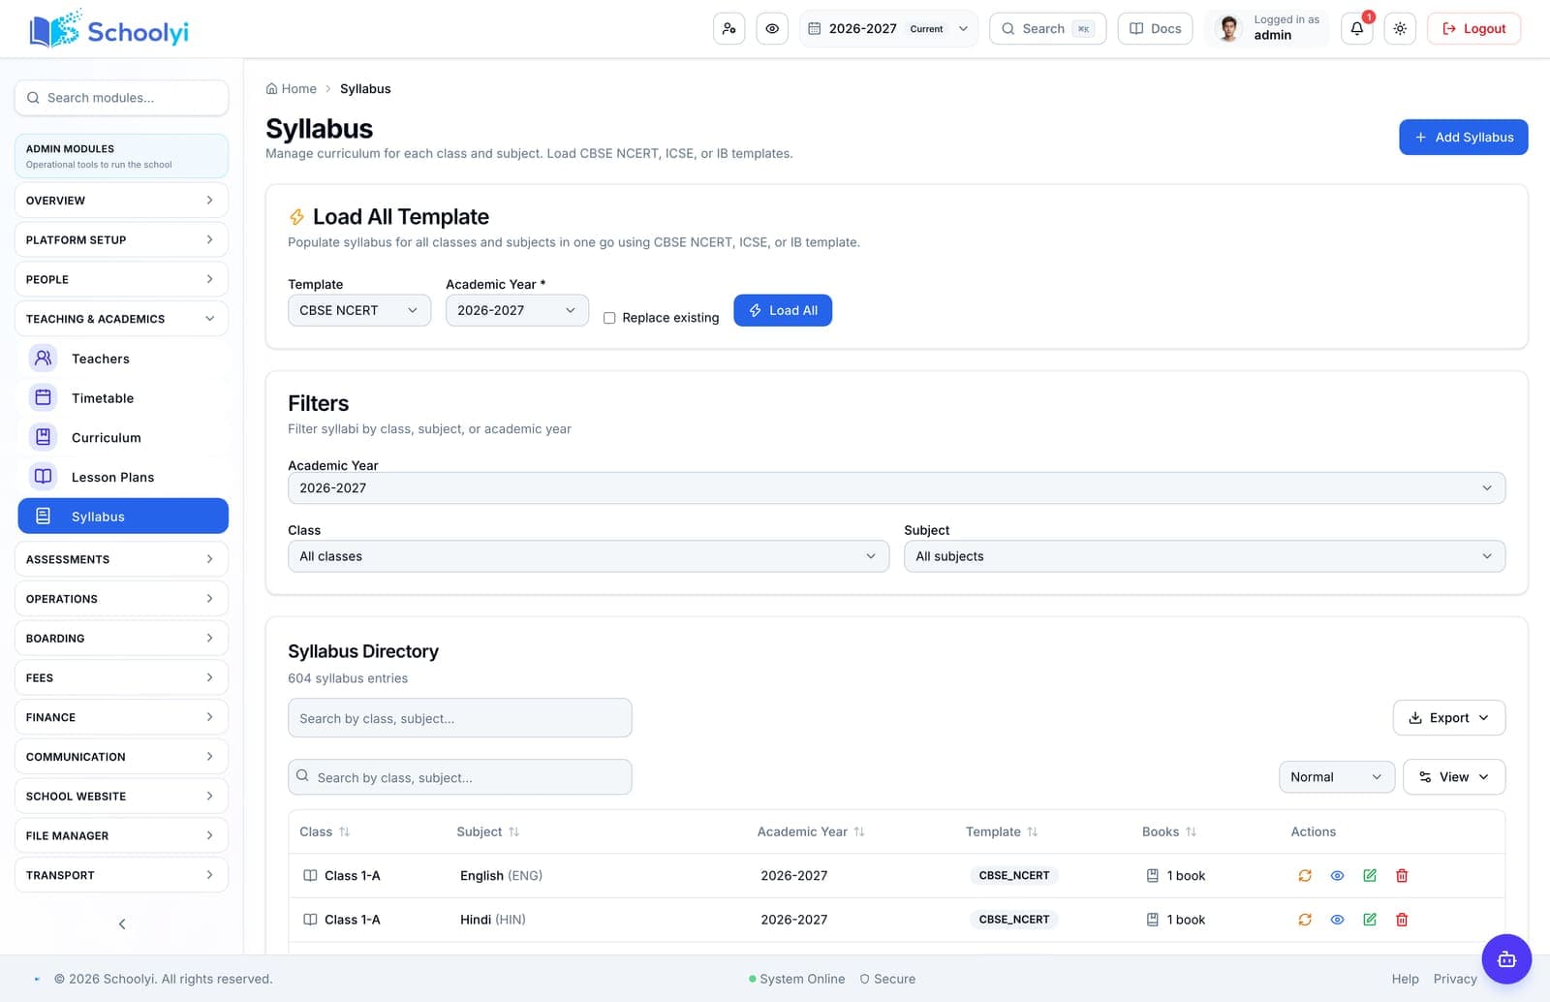Sort table by Academic Year column
Image resolution: width=1550 pixels, height=1002 pixels.
(x=811, y=832)
